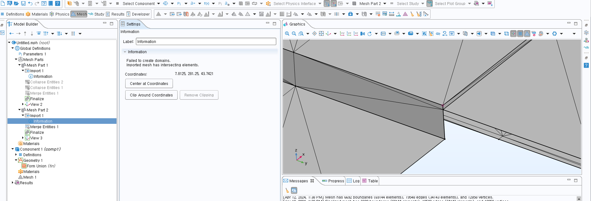This screenshot has width=591, height=201.
Task: Collapse the Mesh Part 1 tree node
Action: click(x=19, y=65)
